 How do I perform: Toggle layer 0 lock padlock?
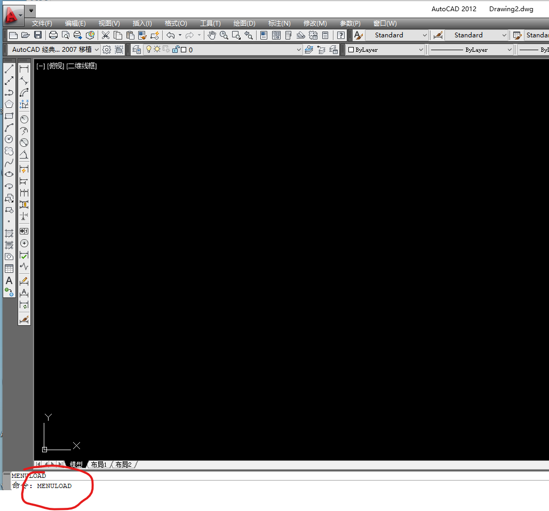pyautogui.click(x=176, y=50)
